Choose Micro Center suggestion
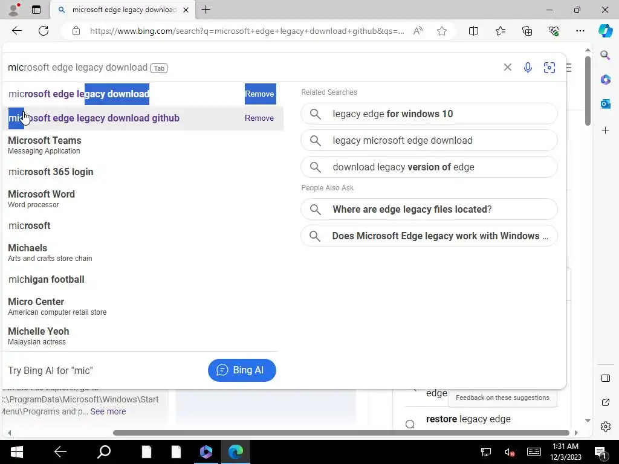Viewport: 619px width, 464px height. coord(143,306)
